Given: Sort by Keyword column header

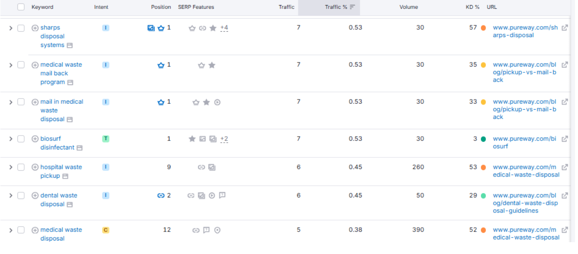Looking at the screenshot, I should (42, 7).
